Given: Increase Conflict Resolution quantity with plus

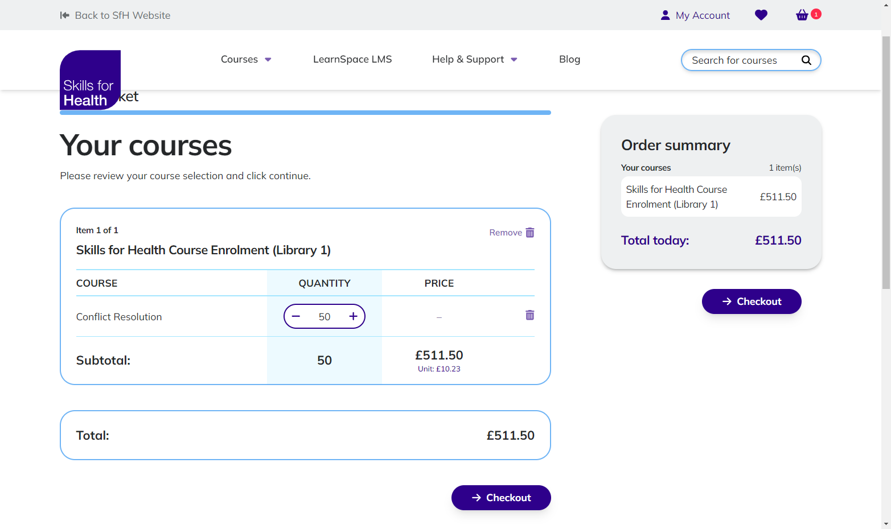Looking at the screenshot, I should tap(353, 316).
